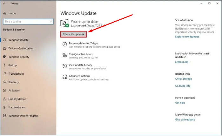Open the Check Storage link
The image size is (222, 136).
[x=183, y=79]
